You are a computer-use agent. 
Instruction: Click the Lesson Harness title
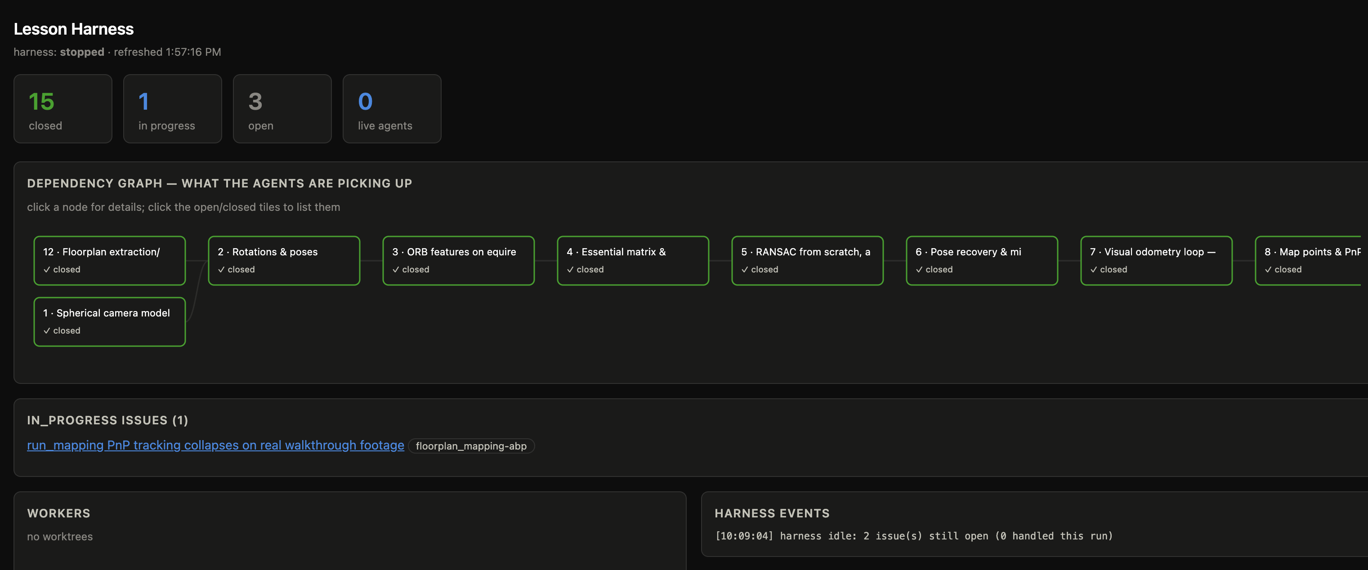74,29
